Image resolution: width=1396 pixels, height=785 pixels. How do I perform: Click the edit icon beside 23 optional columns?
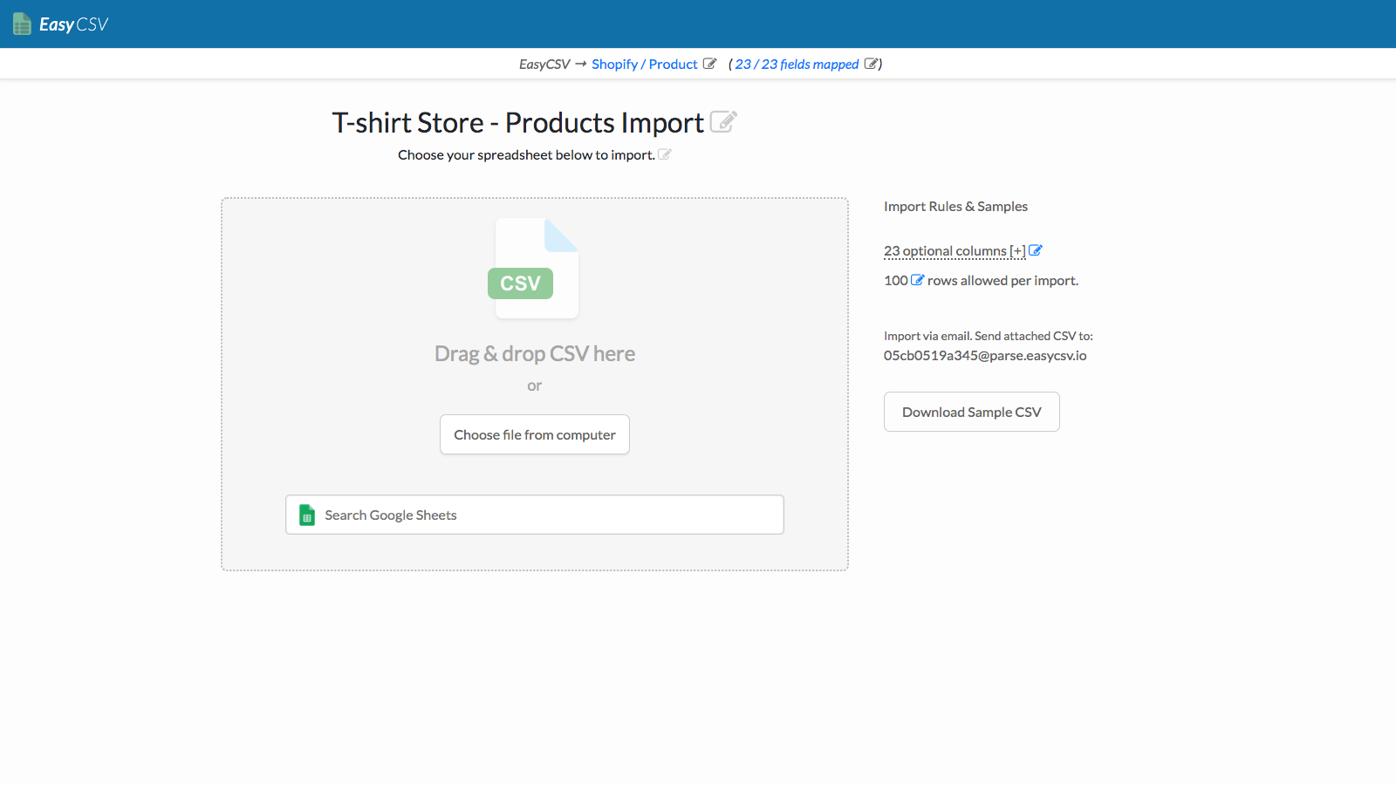pos(1036,250)
